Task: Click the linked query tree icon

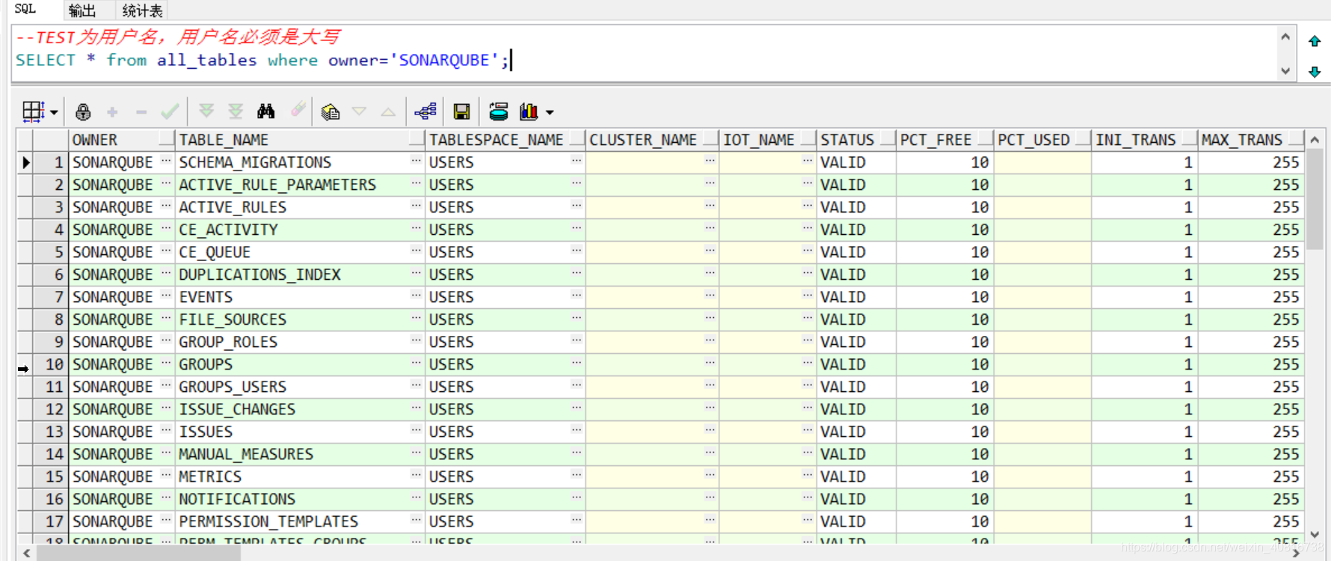Action: (x=425, y=112)
